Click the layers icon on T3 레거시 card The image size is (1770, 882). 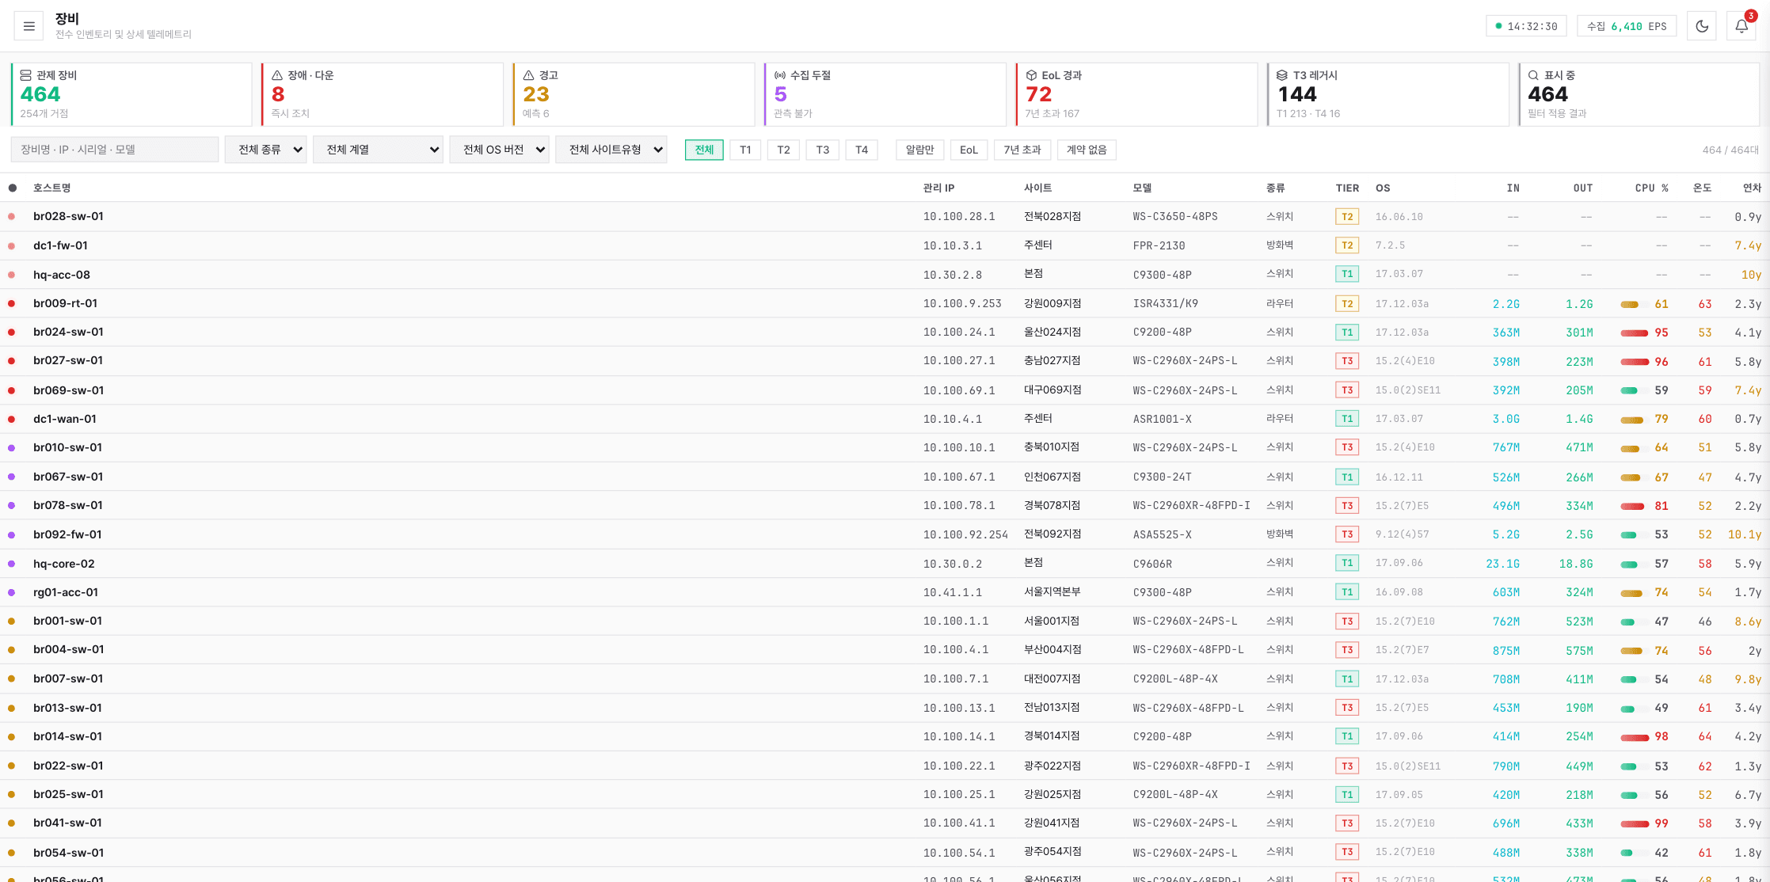[1282, 75]
